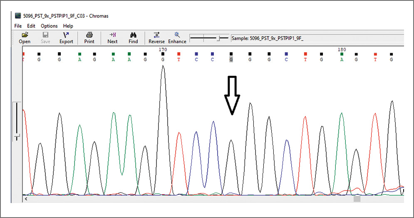
Task: Click the horizontal scrollbar thumb
Action: pyautogui.click(x=357, y=199)
